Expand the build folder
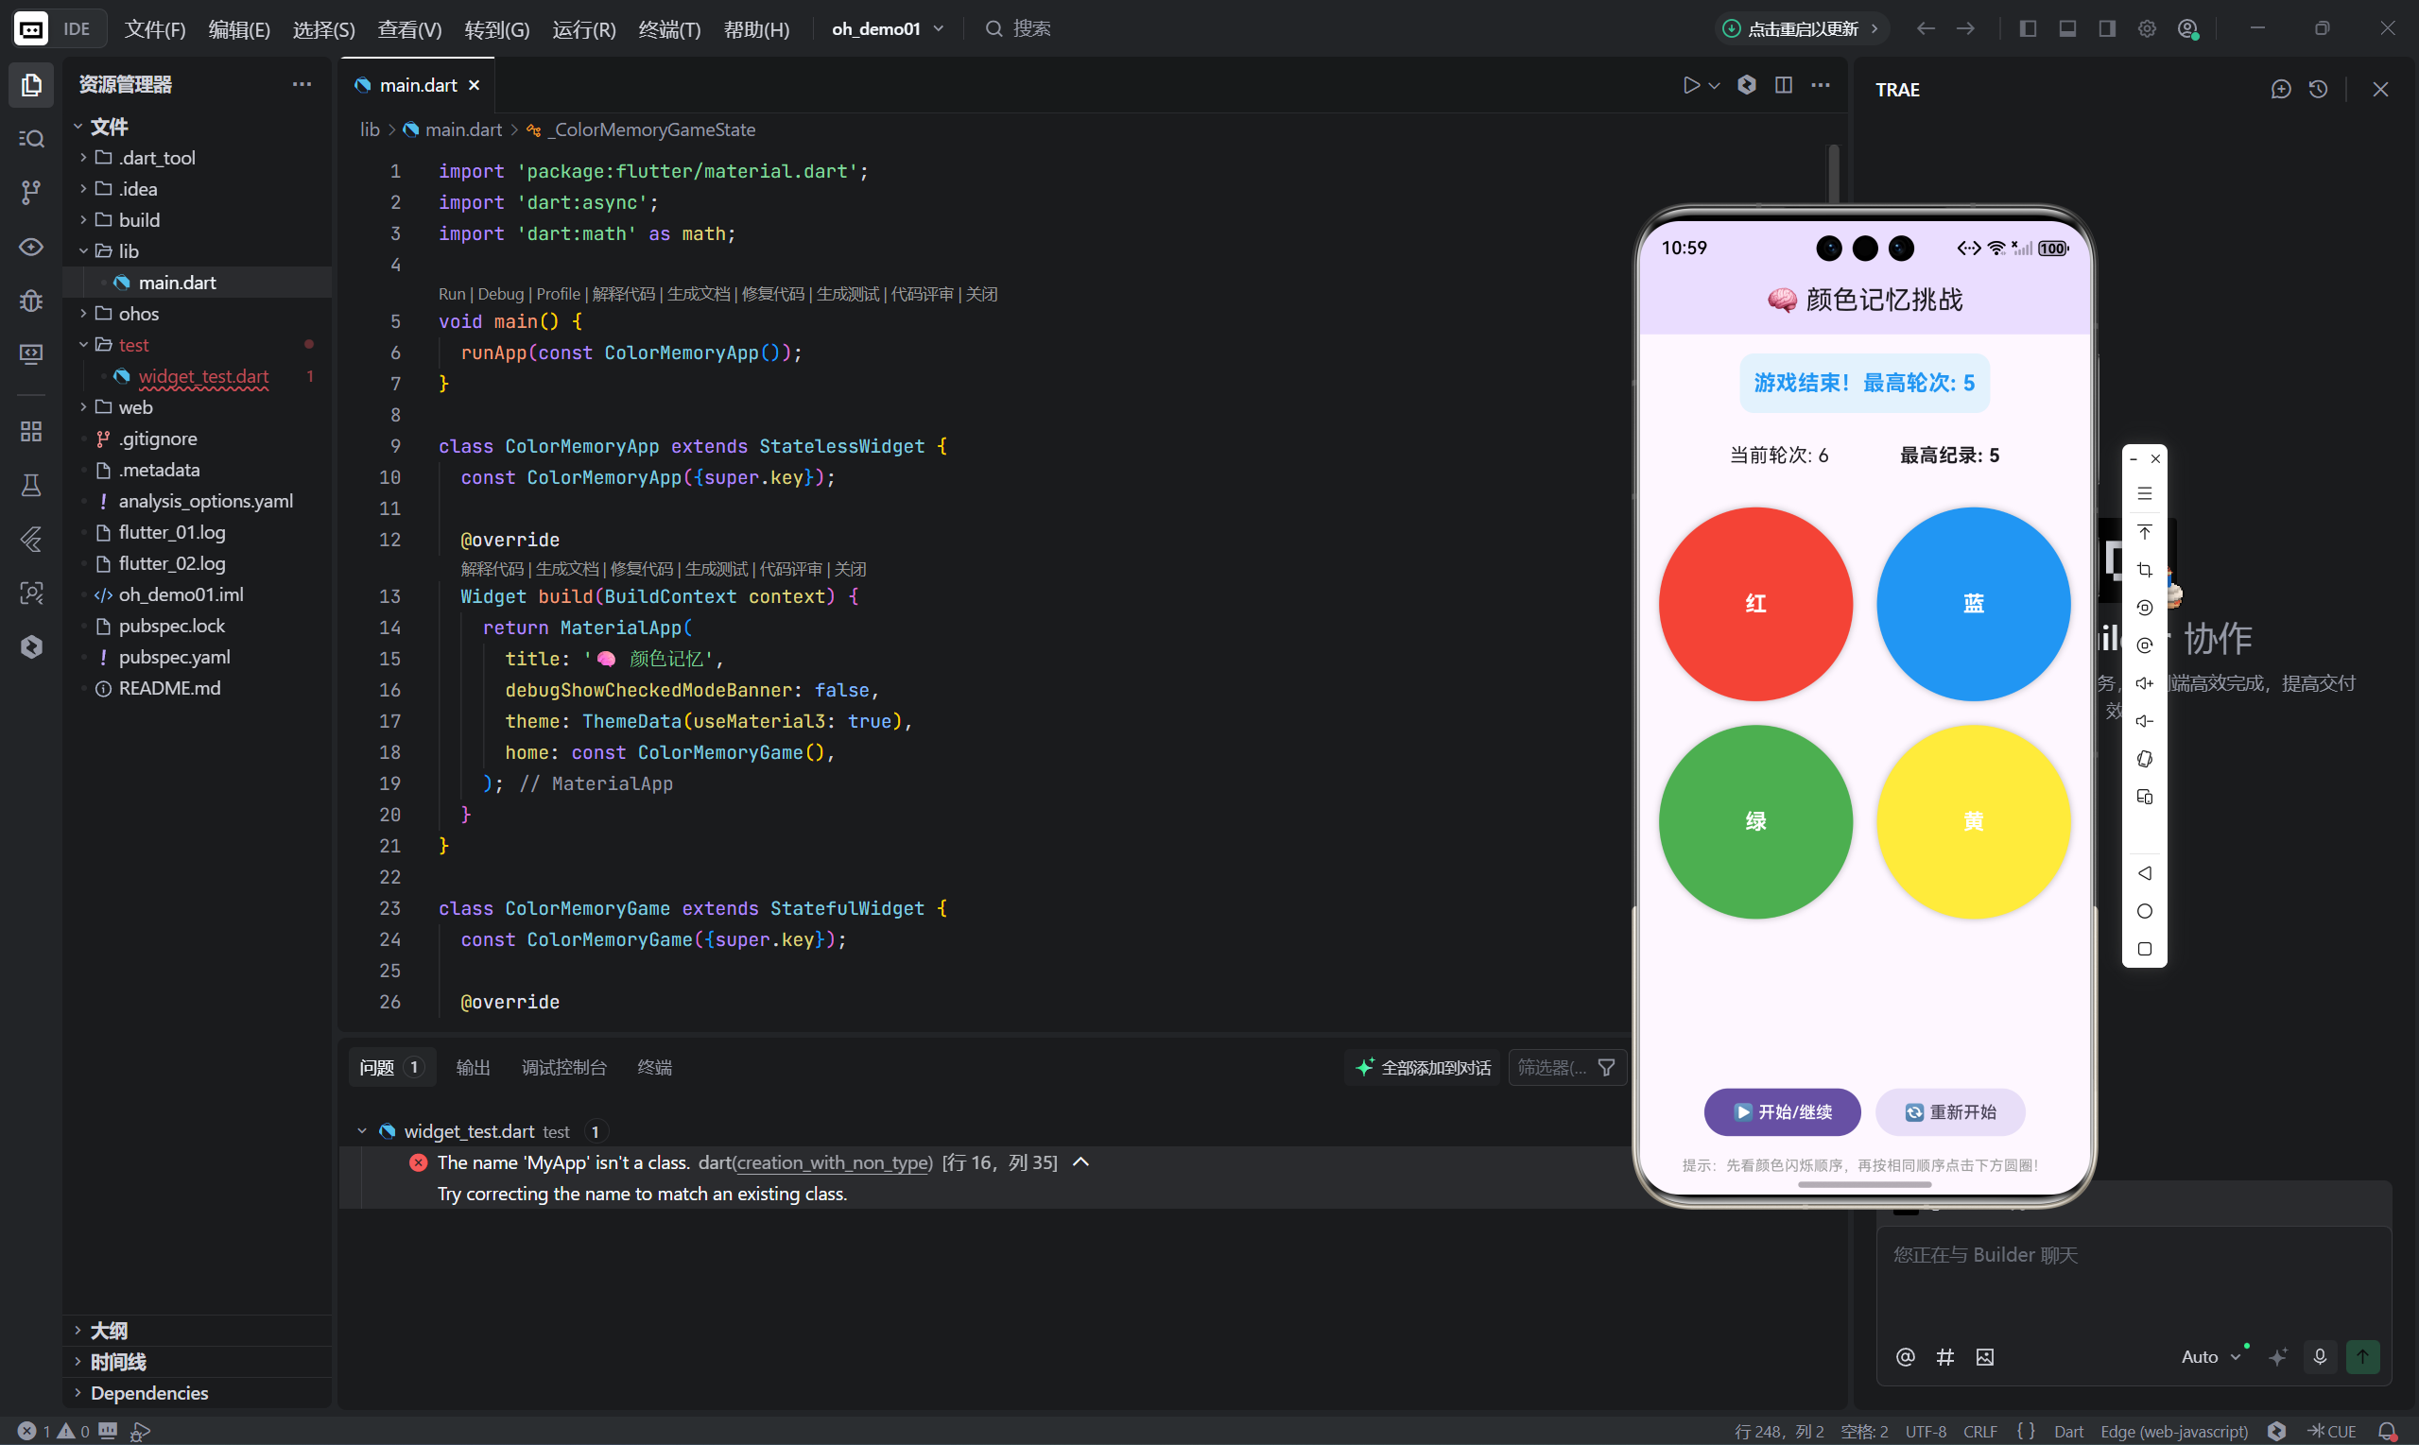Image resolution: width=2419 pixels, height=1445 pixels. 139,220
